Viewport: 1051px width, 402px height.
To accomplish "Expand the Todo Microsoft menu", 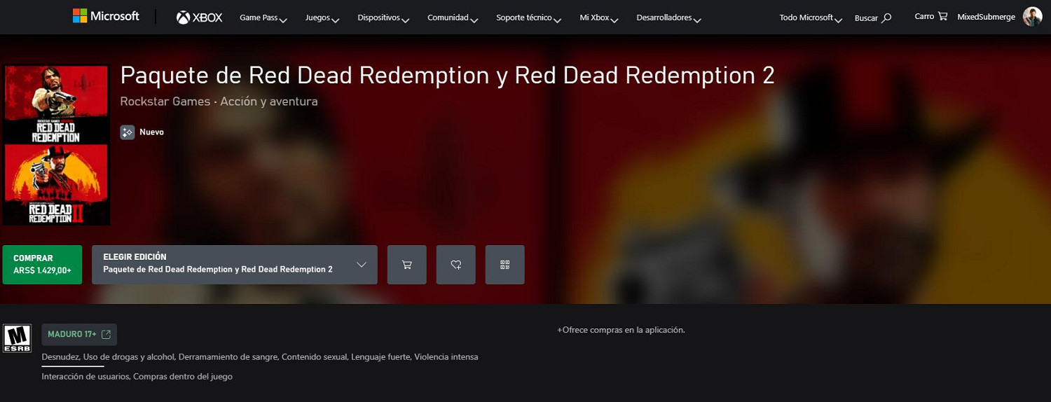I will [x=811, y=18].
